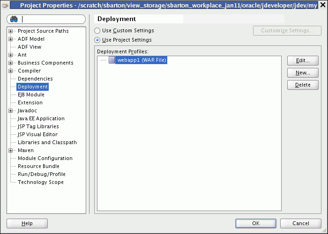Click the JDeveloper cup icon in title bar
Viewport: 328px width, 234px height.
click(x=5, y=5)
